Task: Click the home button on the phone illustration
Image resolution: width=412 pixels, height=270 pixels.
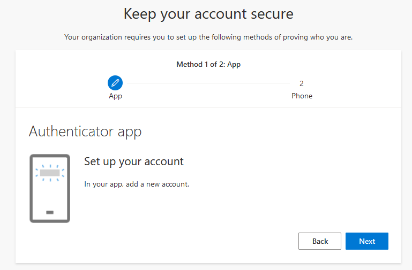Action: click(x=50, y=212)
